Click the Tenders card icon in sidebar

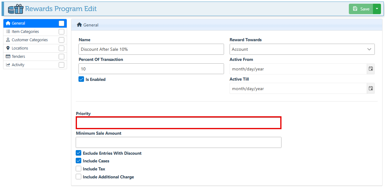(x=8, y=57)
